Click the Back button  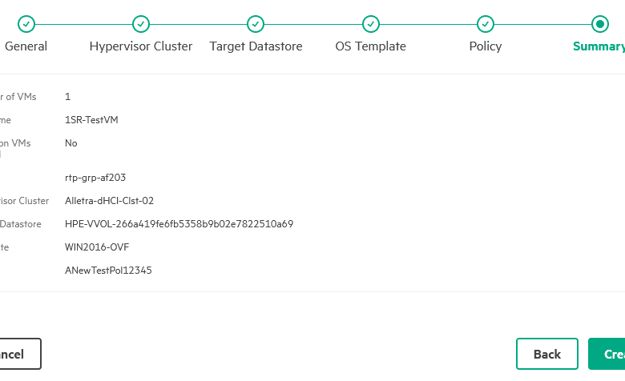[x=546, y=354]
